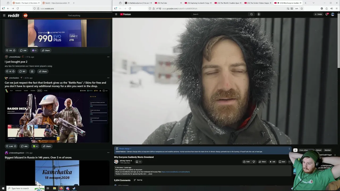Click award count 5 on SSD post
This screenshot has height=191, width=340.
34,50
